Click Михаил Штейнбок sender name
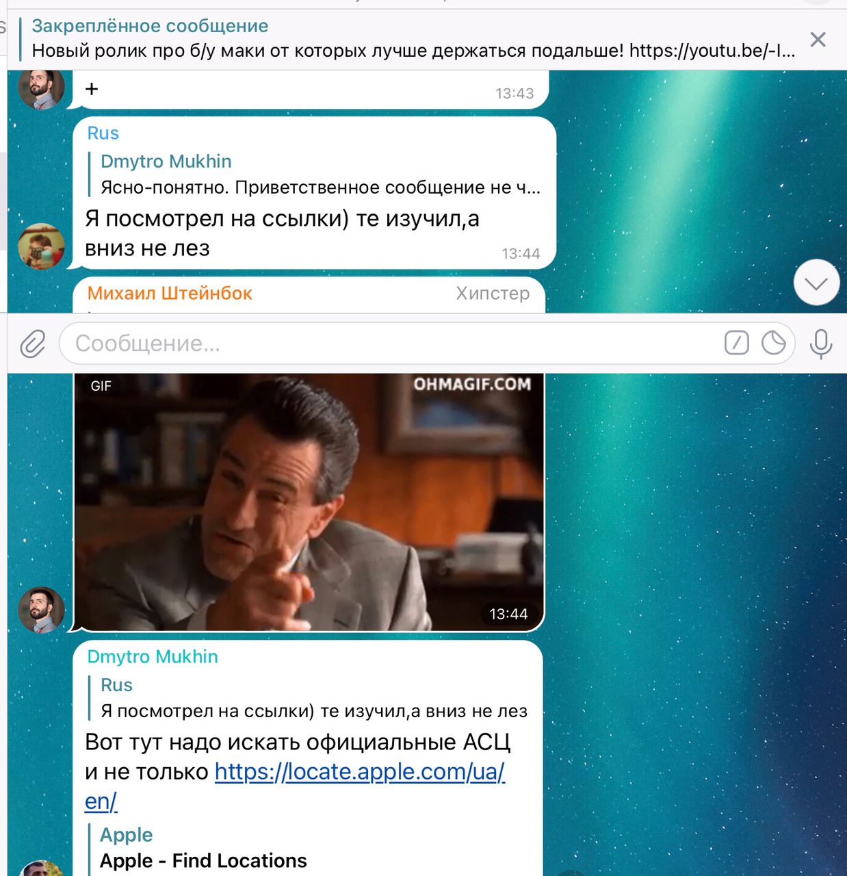This screenshot has width=847, height=876. point(170,294)
